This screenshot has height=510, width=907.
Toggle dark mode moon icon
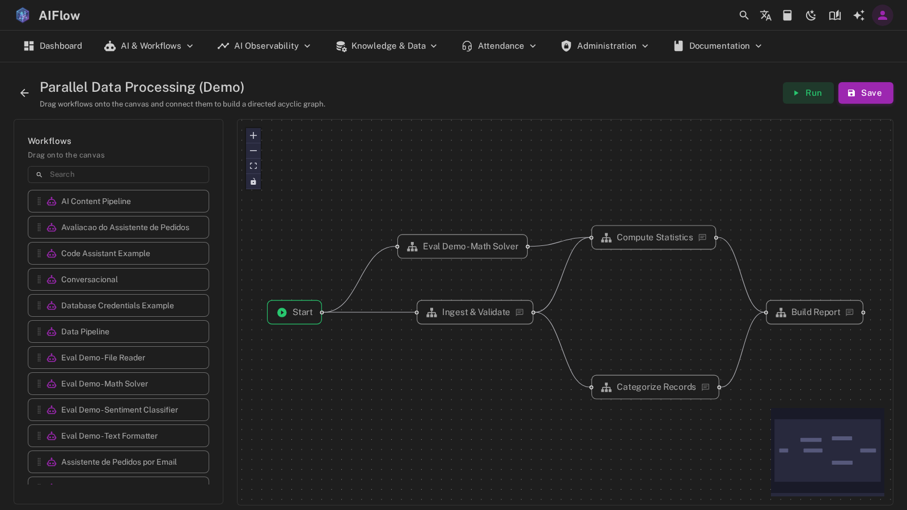[x=811, y=15]
